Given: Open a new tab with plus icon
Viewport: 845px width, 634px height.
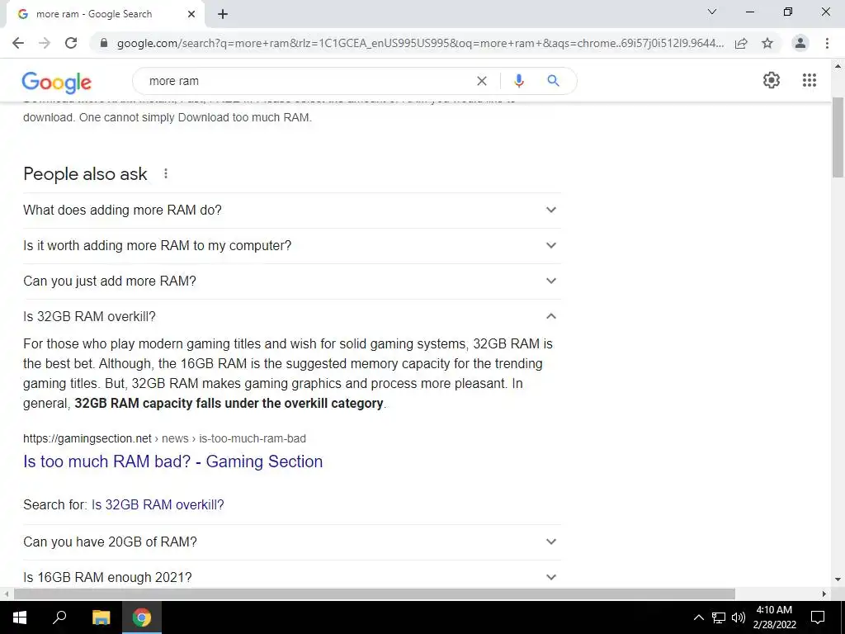Looking at the screenshot, I should point(223,14).
